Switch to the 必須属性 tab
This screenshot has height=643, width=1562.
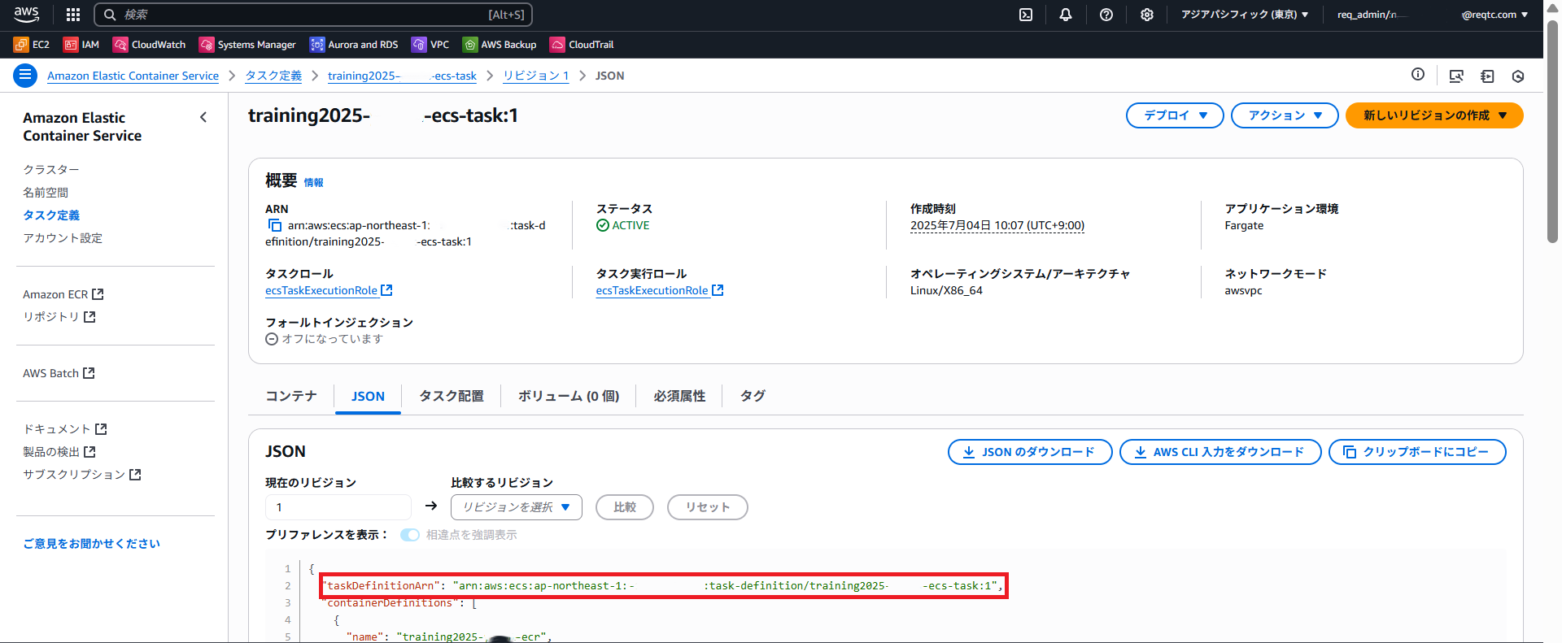679,396
